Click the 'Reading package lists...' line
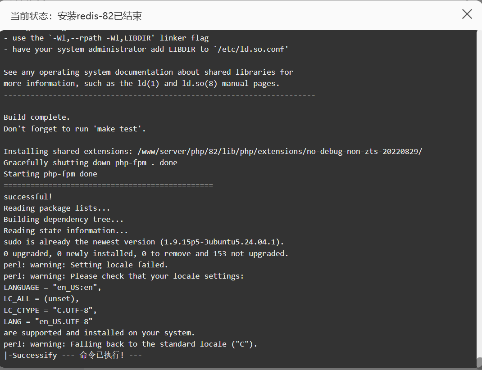Viewport: 482px width, 370px height. tap(57, 208)
